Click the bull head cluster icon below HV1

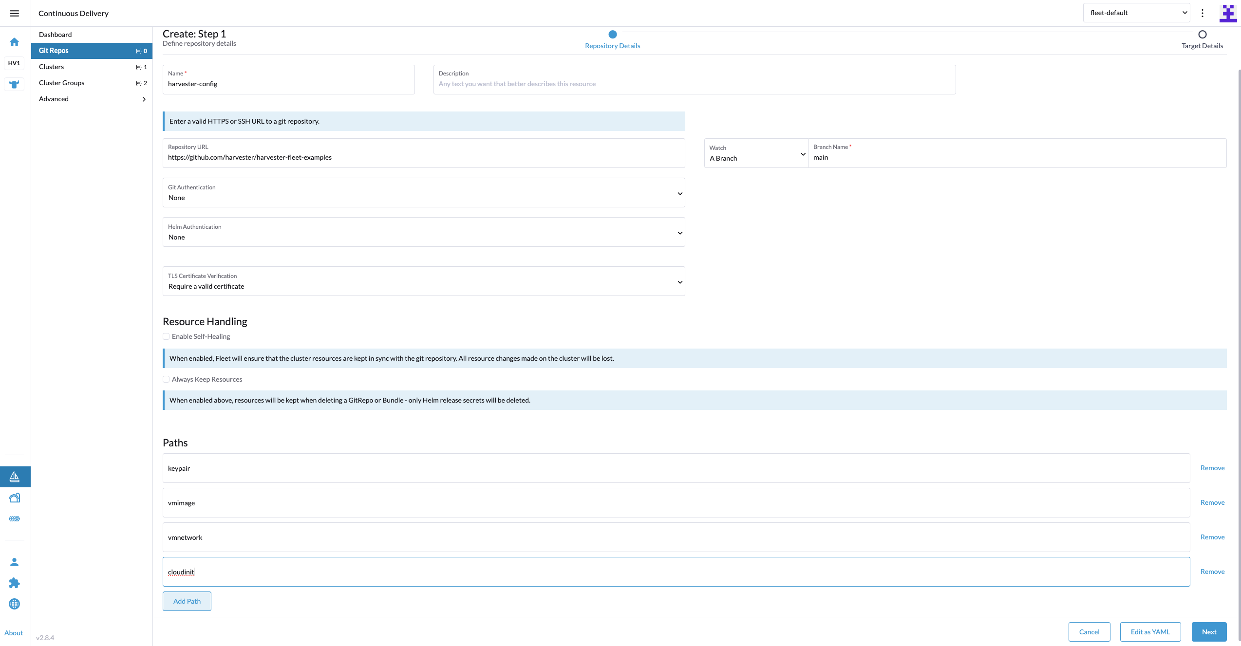(14, 84)
